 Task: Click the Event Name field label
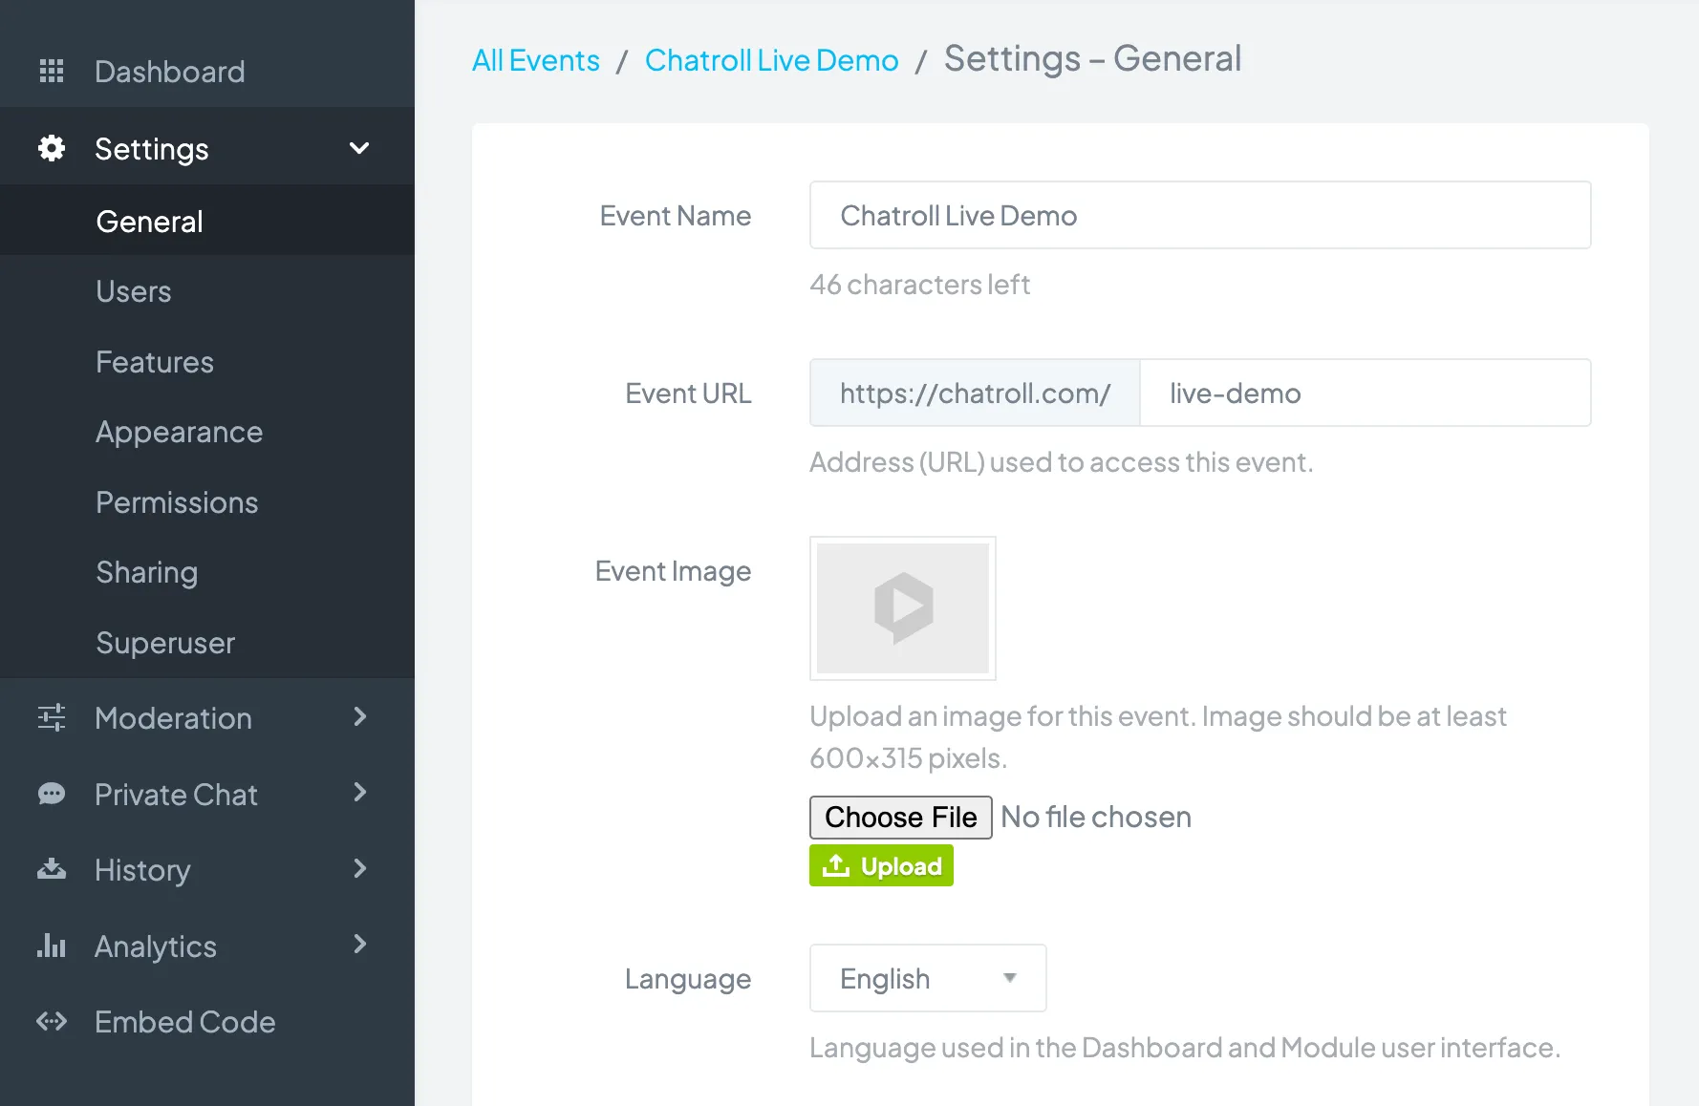[x=676, y=216]
